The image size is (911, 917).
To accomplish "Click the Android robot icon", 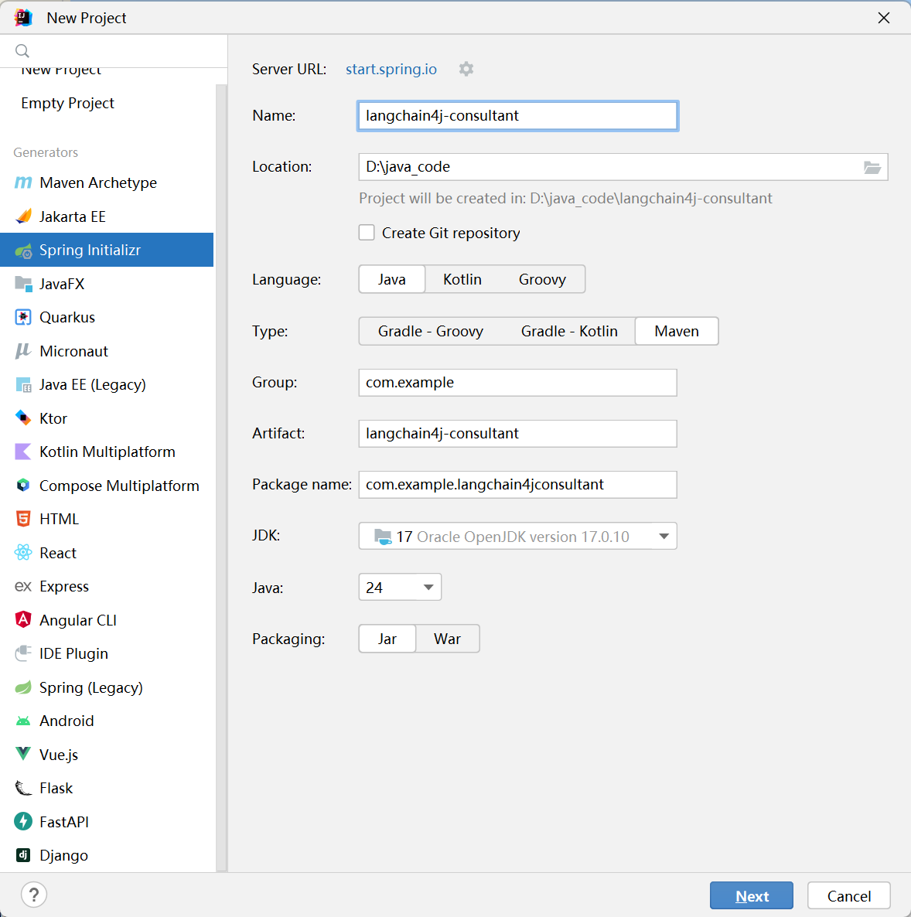I will pos(23,721).
